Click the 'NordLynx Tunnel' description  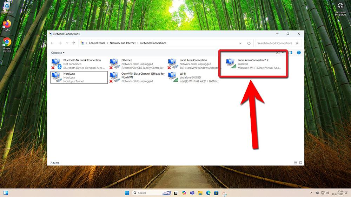73,81
